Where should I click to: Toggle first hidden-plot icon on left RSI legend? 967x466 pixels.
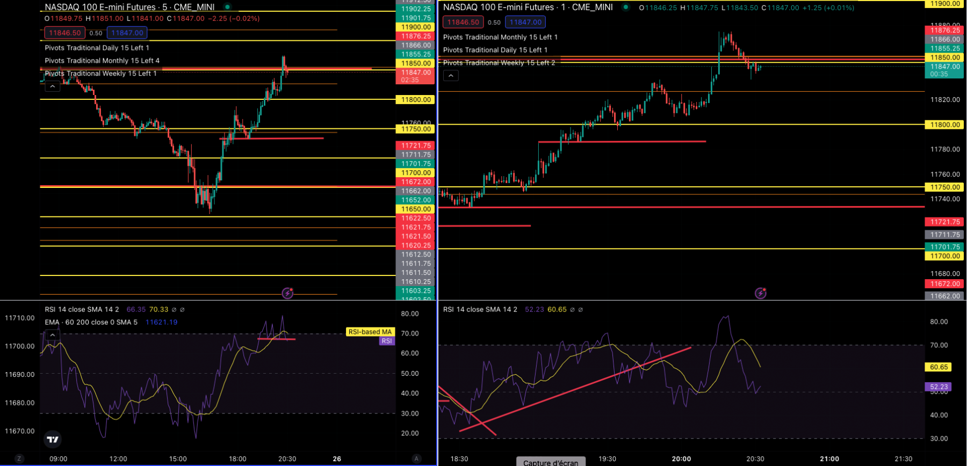[x=174, y=310]
